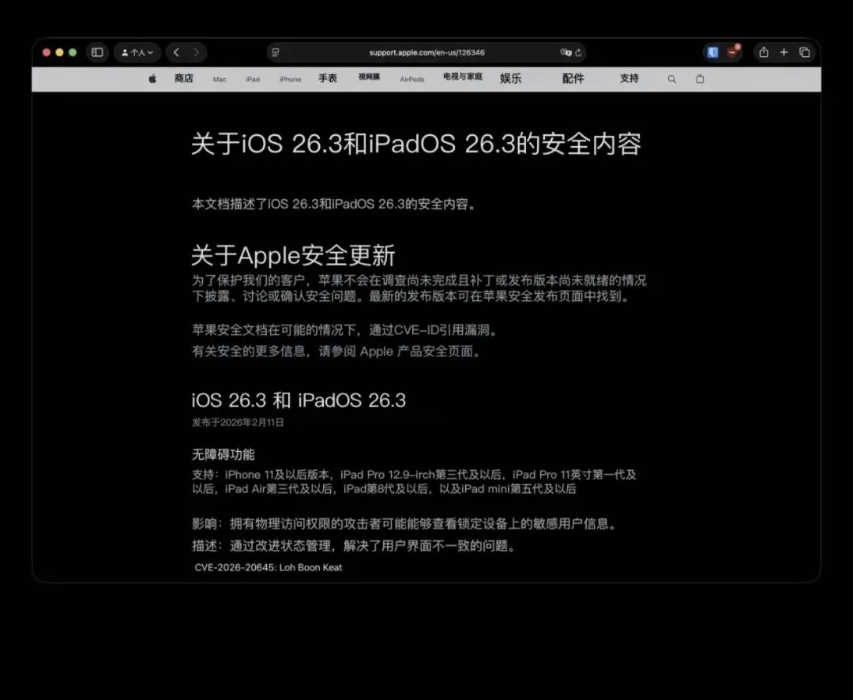Toggle the Safari sidebar
Screen dimensions: 853x700
click(97, 52)
